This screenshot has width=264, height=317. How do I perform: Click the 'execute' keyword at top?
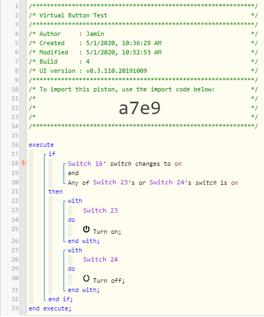(41, 145)
